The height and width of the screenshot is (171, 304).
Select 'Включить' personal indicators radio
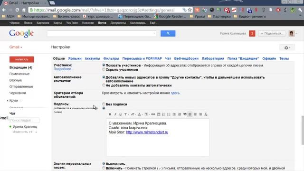click(x=104, y=168)
